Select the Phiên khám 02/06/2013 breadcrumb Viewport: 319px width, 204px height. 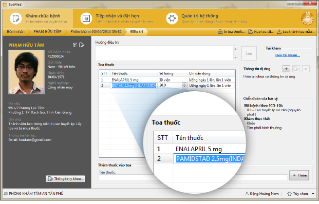tap(96, 32)
